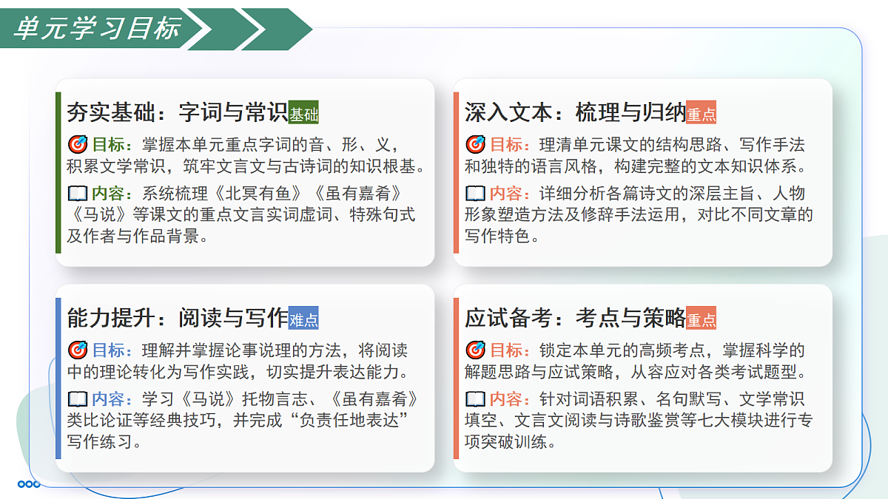
Task: Click the text 详细分析各篇诗文的深层主旨、人物
Action: [x=672, y=194]
